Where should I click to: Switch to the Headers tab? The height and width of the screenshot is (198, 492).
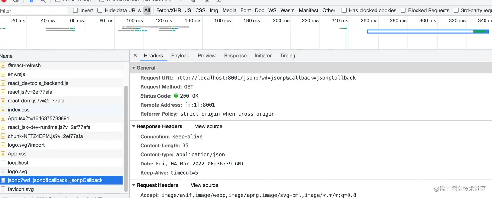click(x=153, y=56)
